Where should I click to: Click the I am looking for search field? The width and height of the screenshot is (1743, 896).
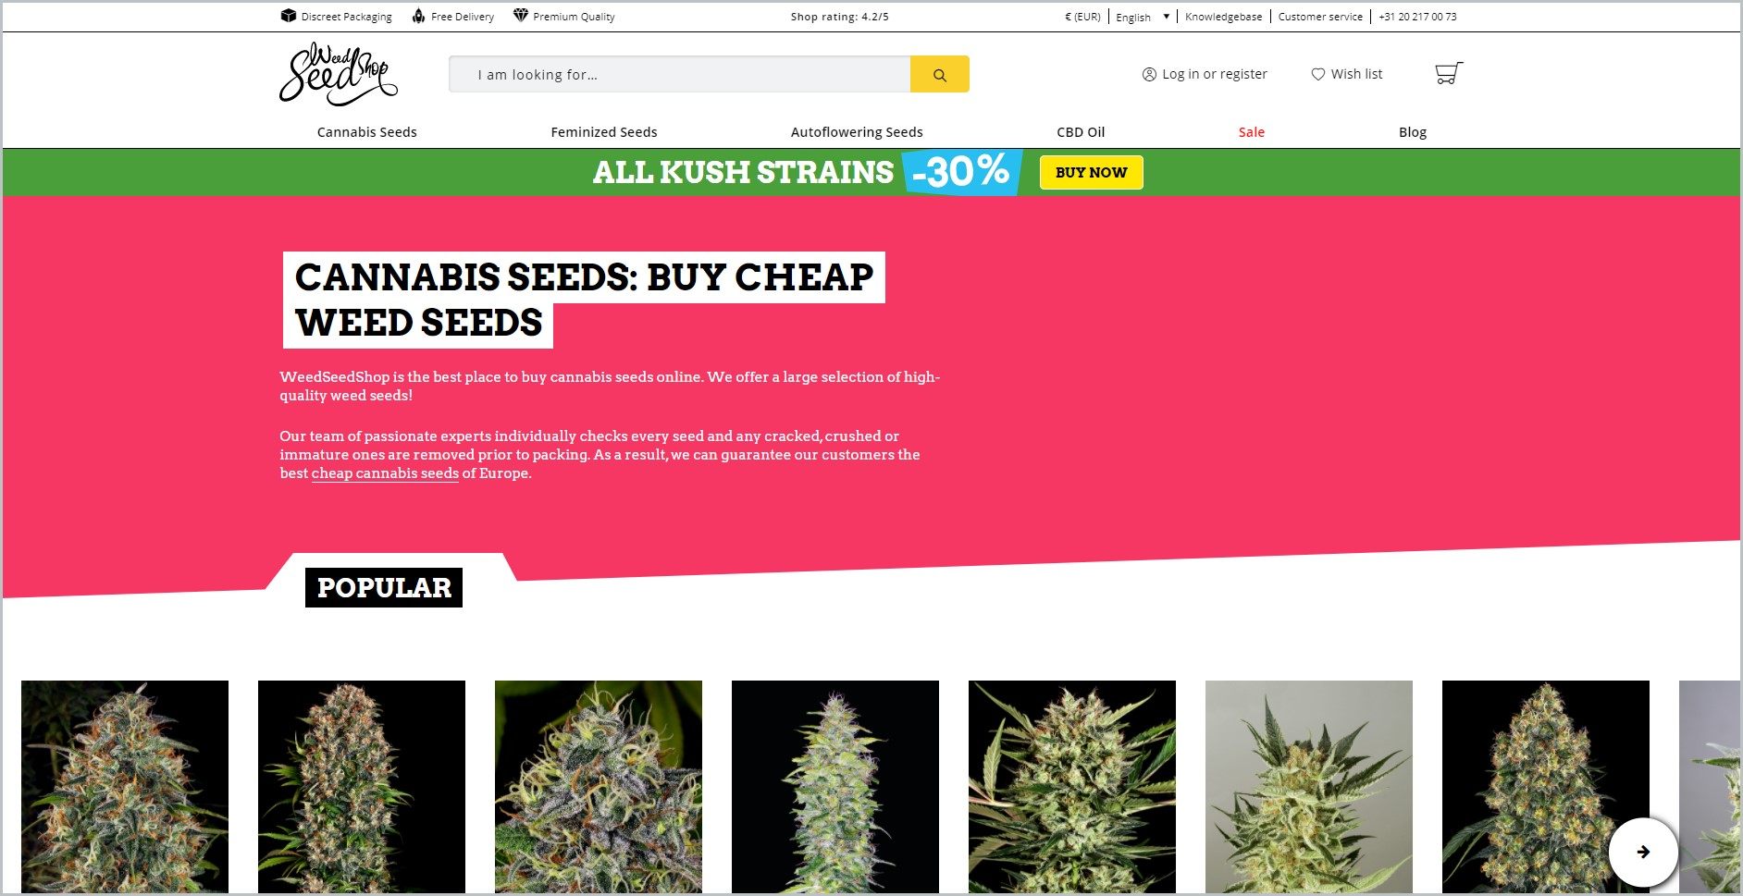(680, 75)
